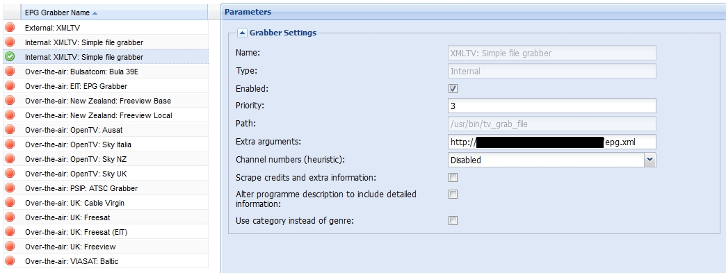Click the Priority input field
Viewport: 726px width, 273px height.
552,106
